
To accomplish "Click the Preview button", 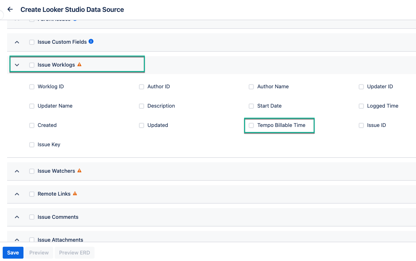I will coord(39,253).
